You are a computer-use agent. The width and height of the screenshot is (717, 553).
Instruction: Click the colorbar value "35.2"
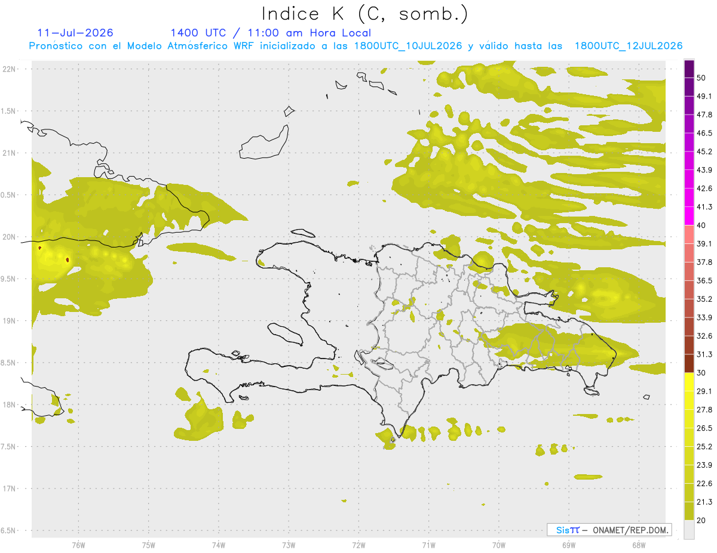tap(705, 299)
